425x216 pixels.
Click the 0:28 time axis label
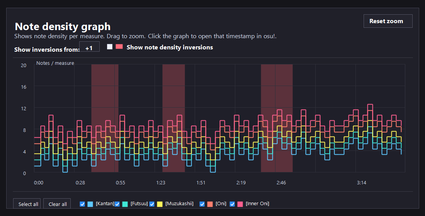[x=80, y=183]
